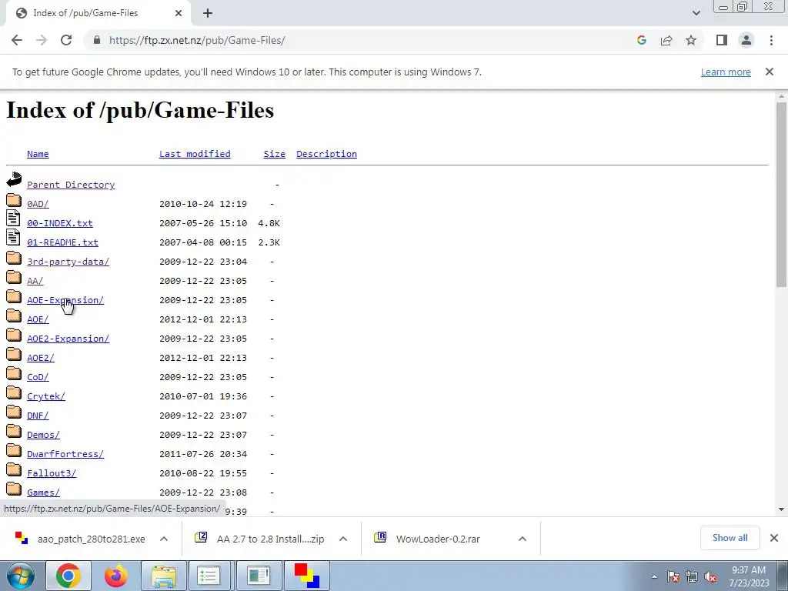Open the 0AD/ folder link

point(38,203)
